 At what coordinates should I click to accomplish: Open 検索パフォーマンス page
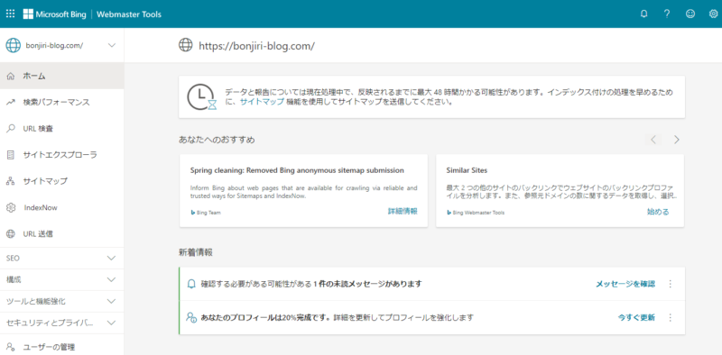click(x=61, y=103)
